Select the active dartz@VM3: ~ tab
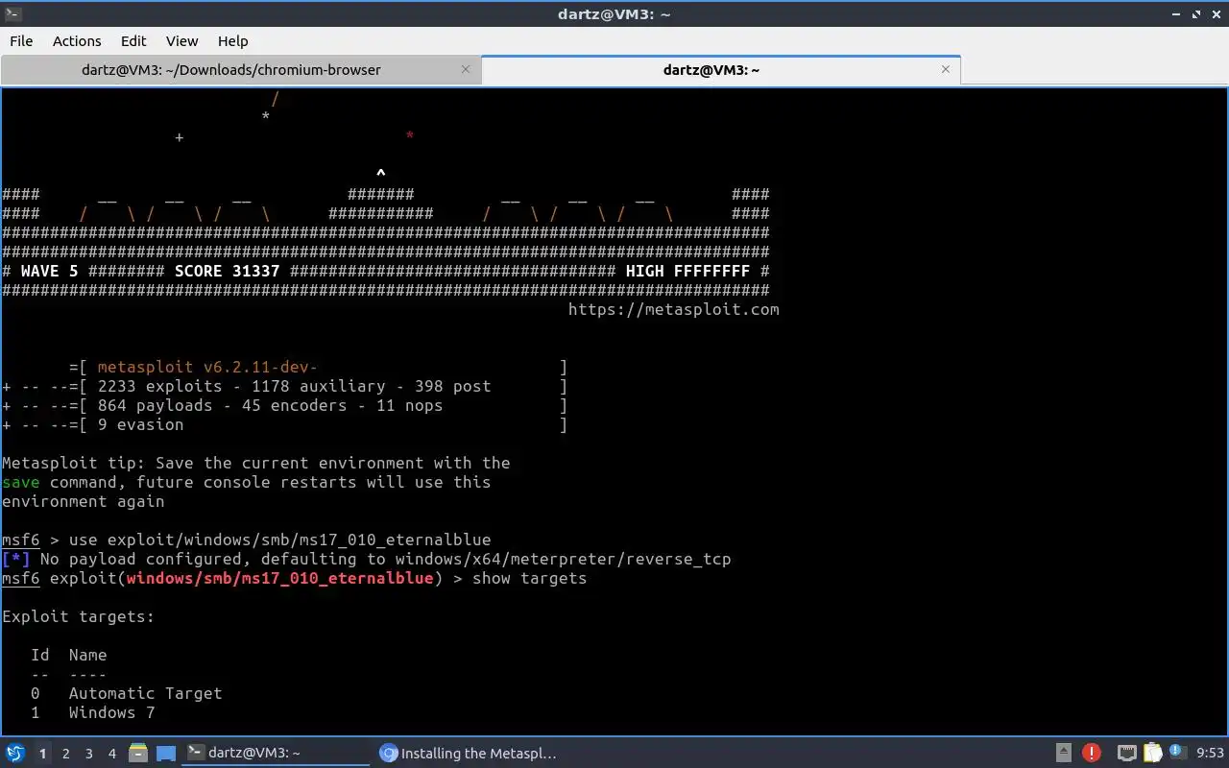Image resolution: width=1229 pixels, height=768 pixels. point(720,69)
